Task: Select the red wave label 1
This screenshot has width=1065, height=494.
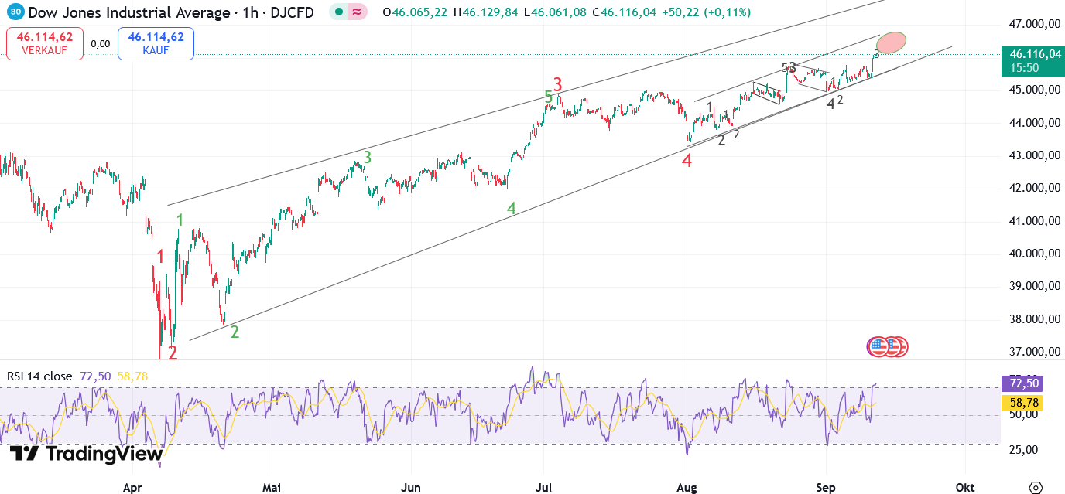Action: [x=160, y=257]
